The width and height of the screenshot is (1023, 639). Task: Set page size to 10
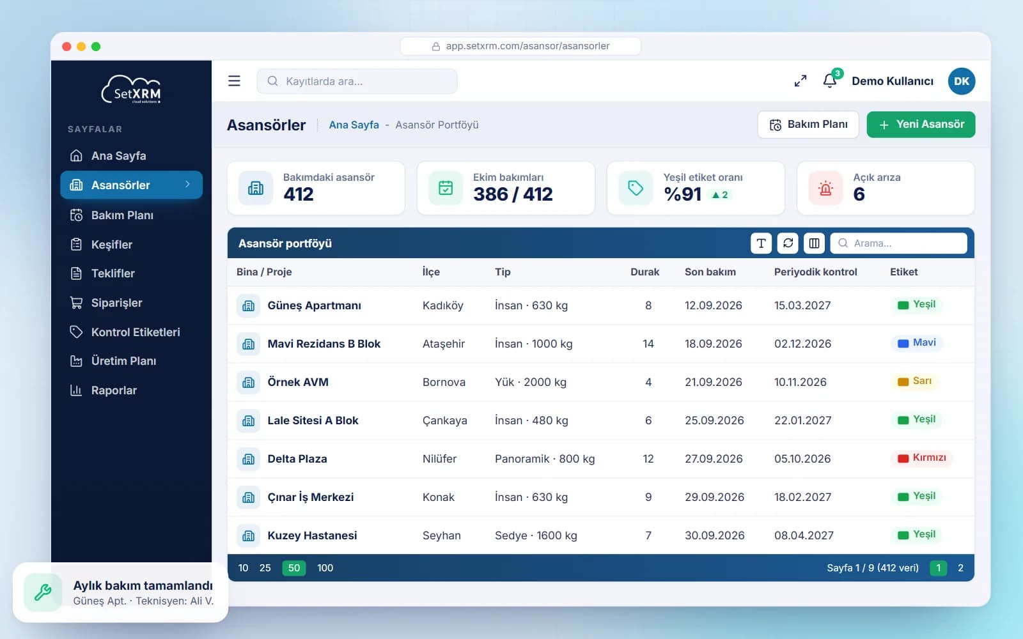pos(243,568)
